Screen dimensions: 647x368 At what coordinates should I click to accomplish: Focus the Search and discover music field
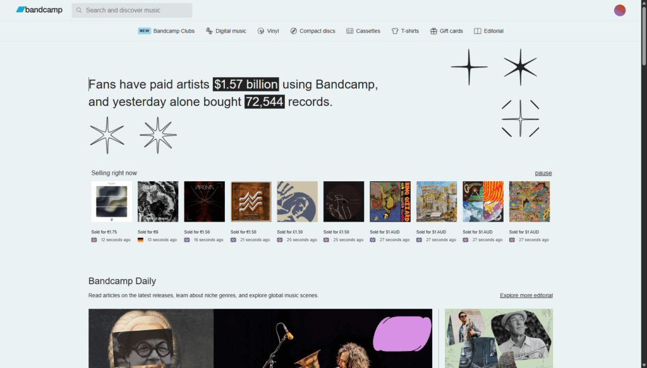[x=131, y=10]
